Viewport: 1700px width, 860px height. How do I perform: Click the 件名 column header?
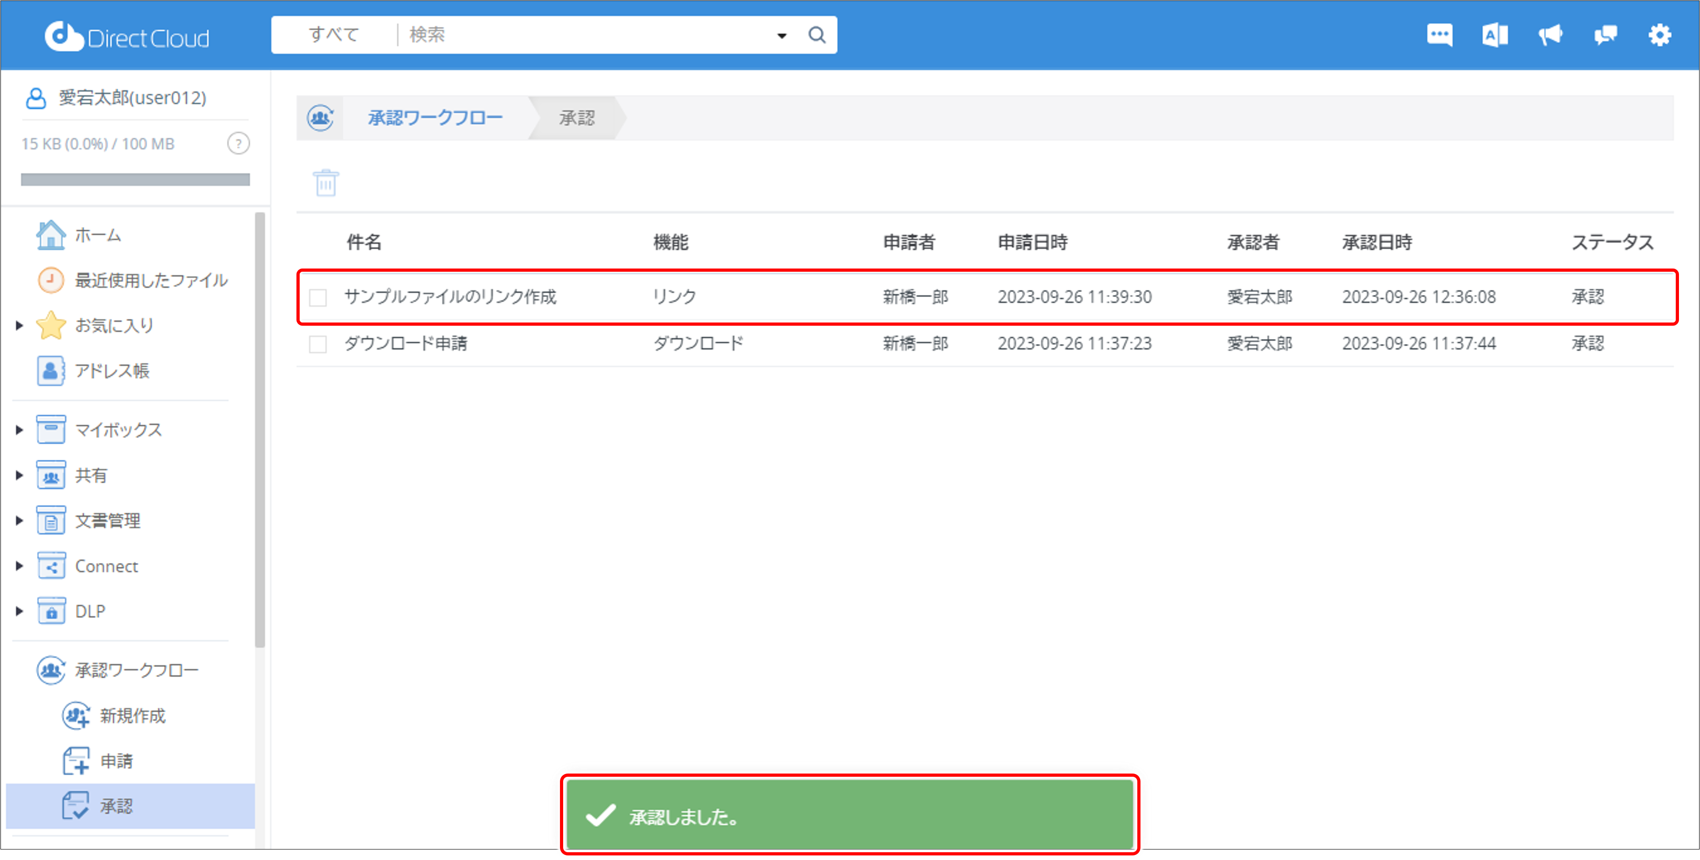pyautogui.click(x=364, y=242)
